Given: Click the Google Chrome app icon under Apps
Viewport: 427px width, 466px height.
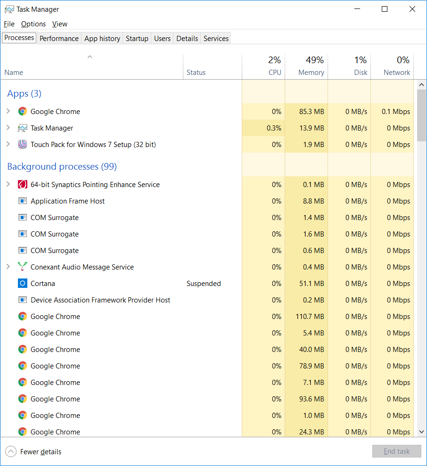Looking at the screenshot, I should coord(22,112).
